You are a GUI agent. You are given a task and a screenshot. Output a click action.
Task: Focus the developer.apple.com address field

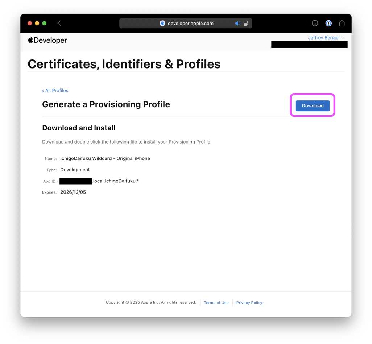[x=190, y=23]
